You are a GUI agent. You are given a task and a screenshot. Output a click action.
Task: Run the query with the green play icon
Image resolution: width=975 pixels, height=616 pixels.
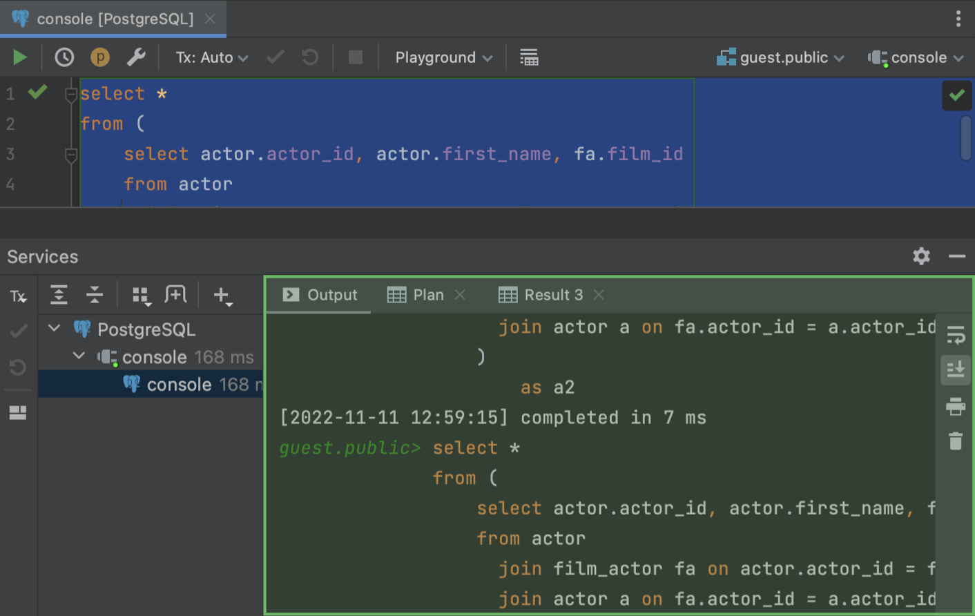(x=20, y=57)
